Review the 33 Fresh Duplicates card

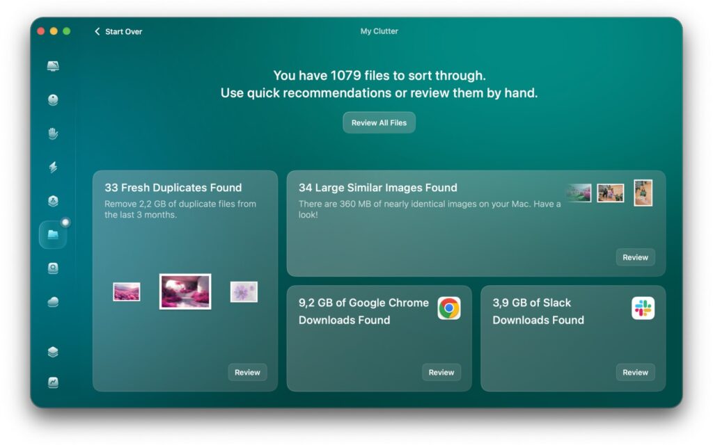[x=247, y=373]
